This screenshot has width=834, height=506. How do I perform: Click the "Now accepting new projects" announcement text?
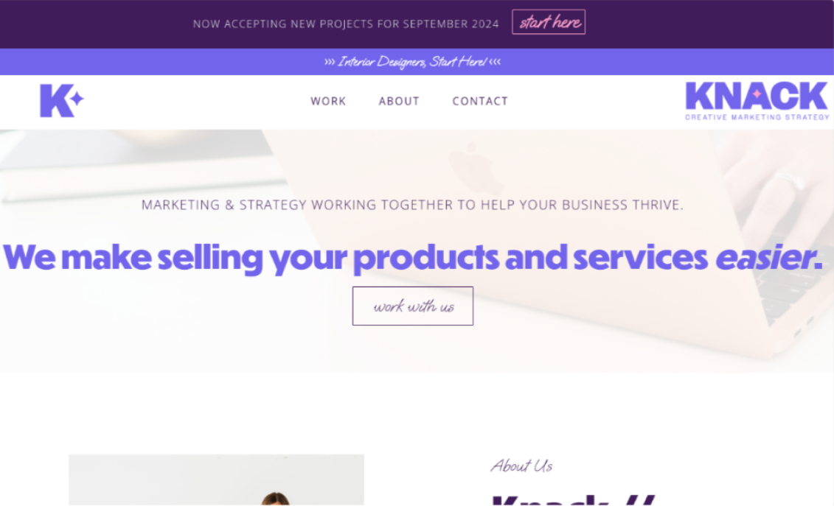pos(346,24)
